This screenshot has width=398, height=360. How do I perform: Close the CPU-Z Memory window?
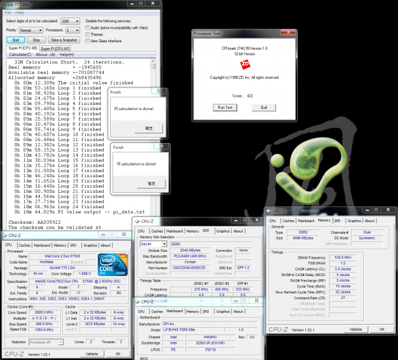click(388, 210)
